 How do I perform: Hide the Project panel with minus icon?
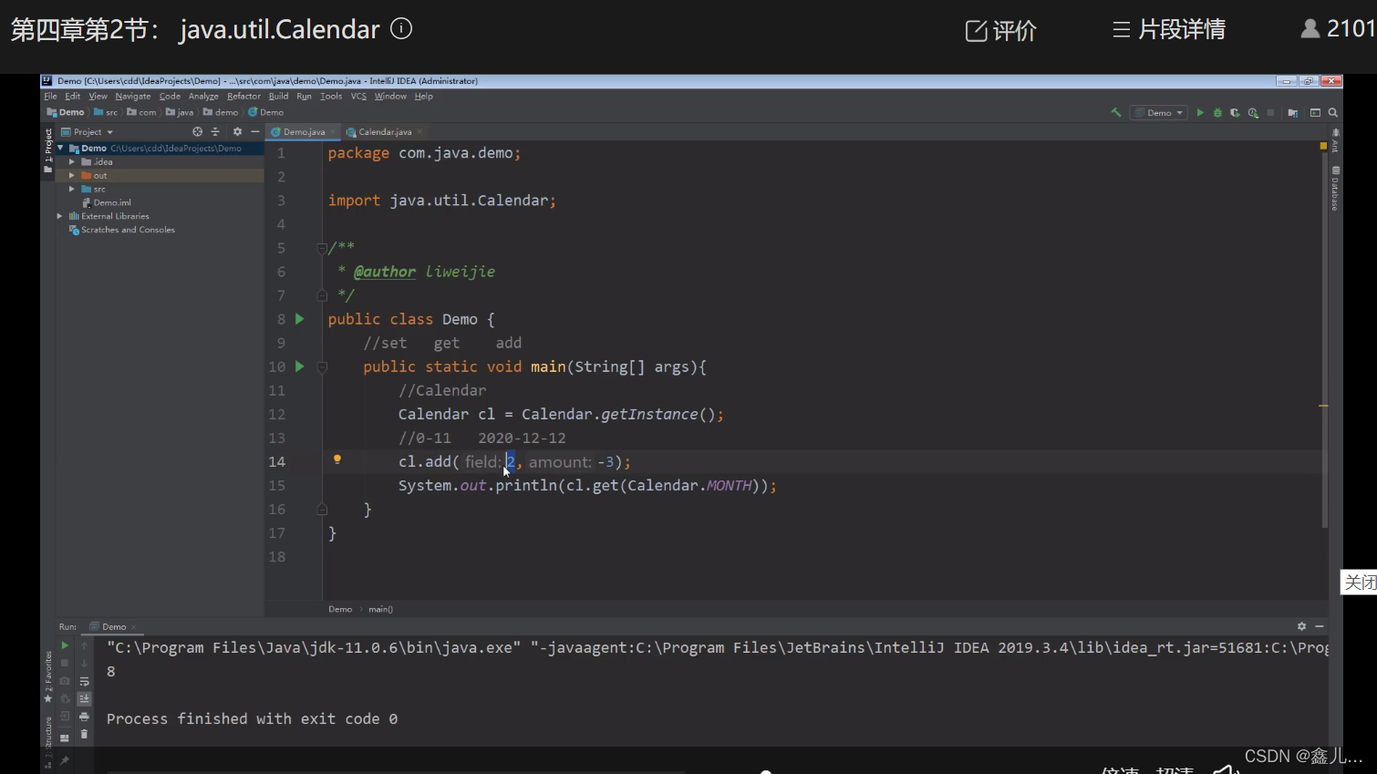click(255, 132)
